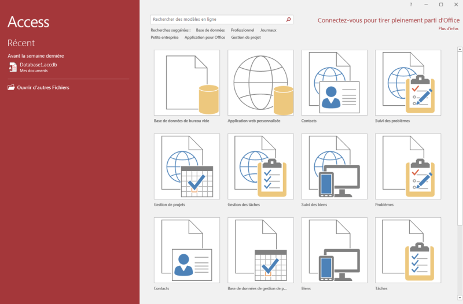Select the Application web personnalisée template

(x=260, y=83)
